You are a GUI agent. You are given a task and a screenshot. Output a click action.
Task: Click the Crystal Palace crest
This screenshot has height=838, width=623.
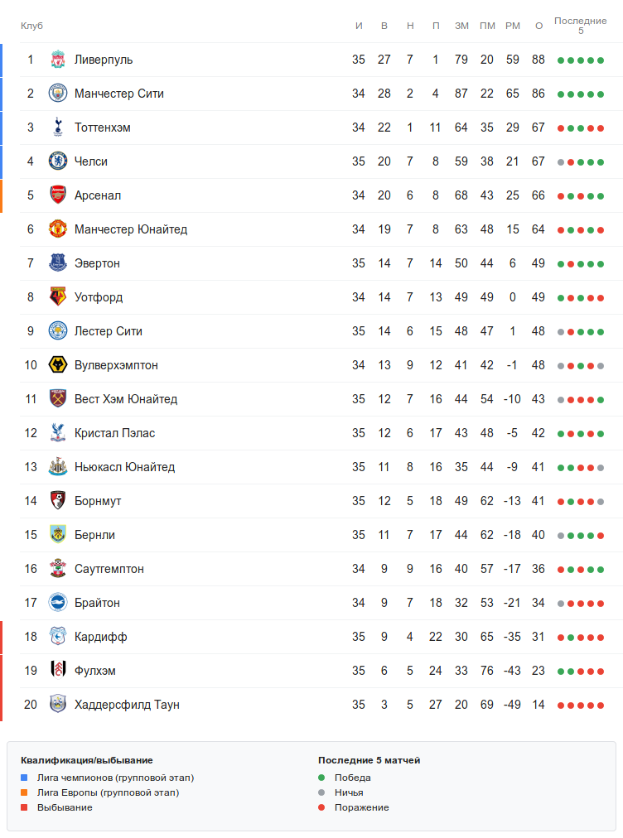coord(57,433)
